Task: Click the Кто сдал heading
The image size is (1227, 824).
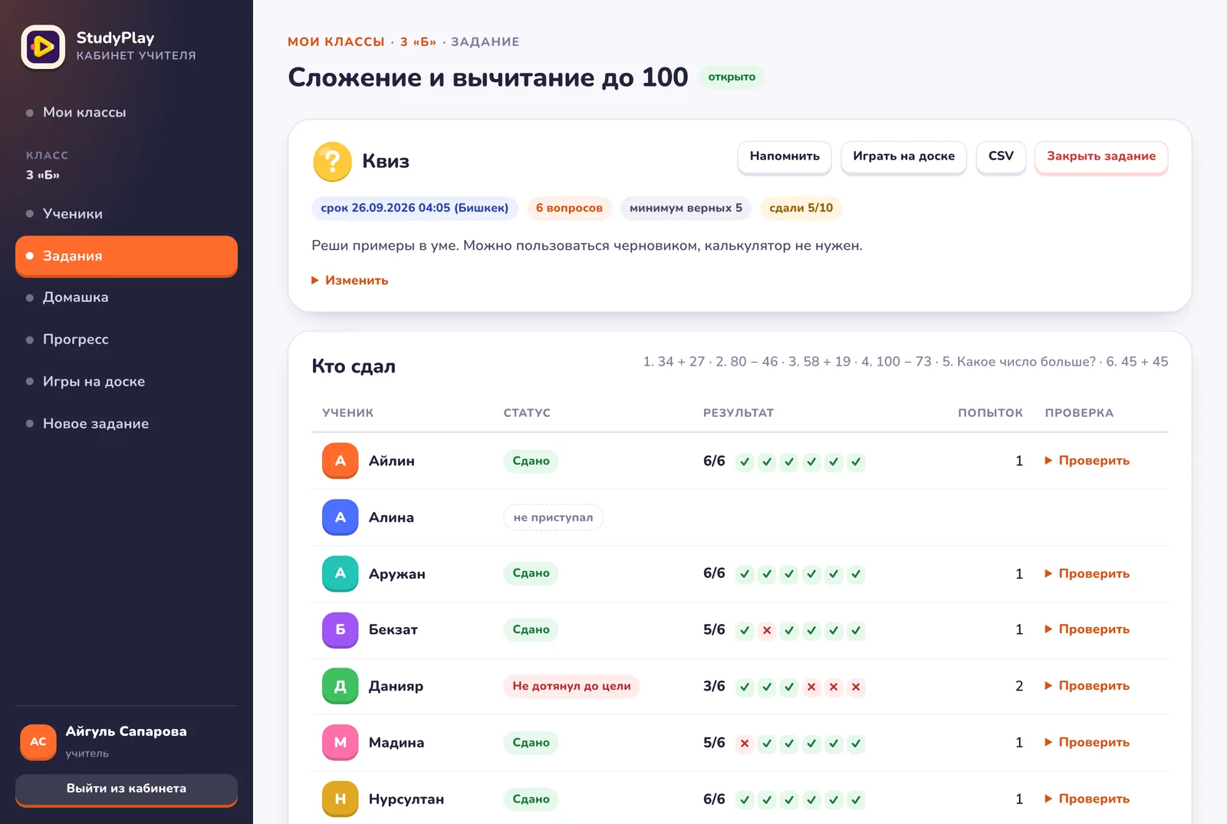Action: [354, 366]
